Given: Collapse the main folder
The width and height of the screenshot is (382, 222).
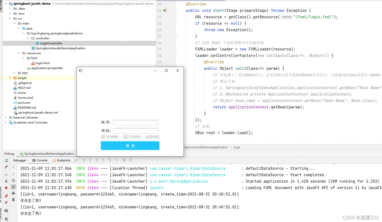Looking at the screenshot, I should click(x=15, y=24).
